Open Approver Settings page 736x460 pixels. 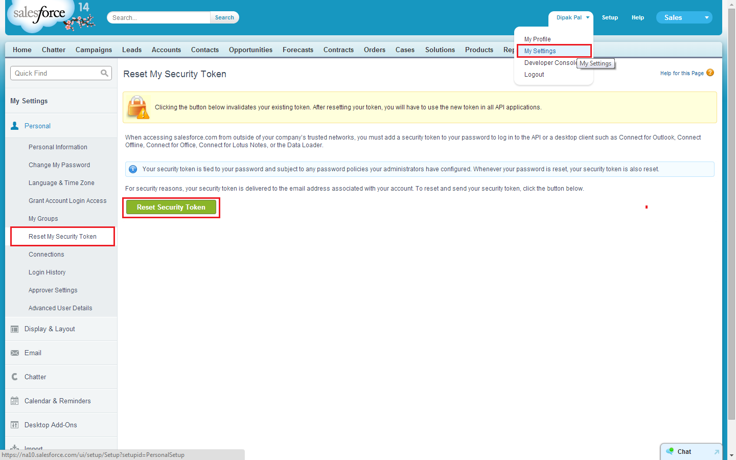coord(53,290)
